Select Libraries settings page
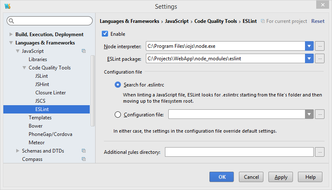This screenshot has height=190, width=332. [38, 59]
